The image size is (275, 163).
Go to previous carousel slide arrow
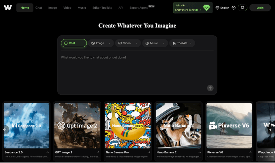(x=5, y=130)
